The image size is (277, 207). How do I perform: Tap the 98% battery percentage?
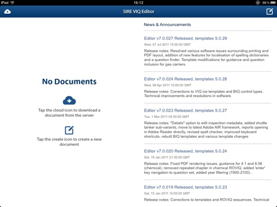[266, 3]
